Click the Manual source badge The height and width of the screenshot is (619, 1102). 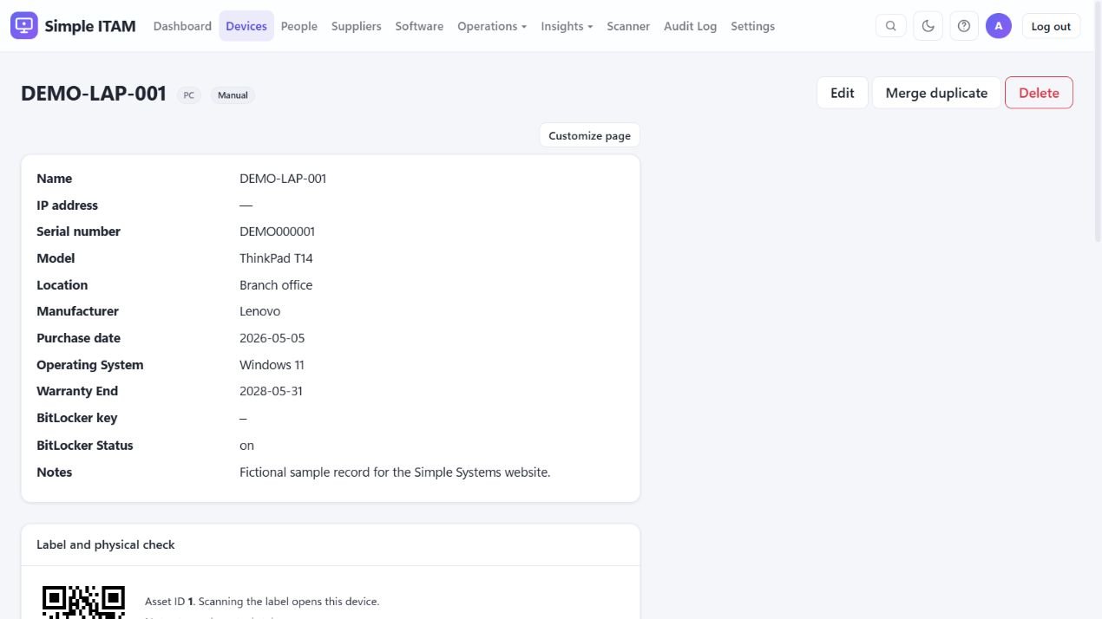[x=233, y=95]
